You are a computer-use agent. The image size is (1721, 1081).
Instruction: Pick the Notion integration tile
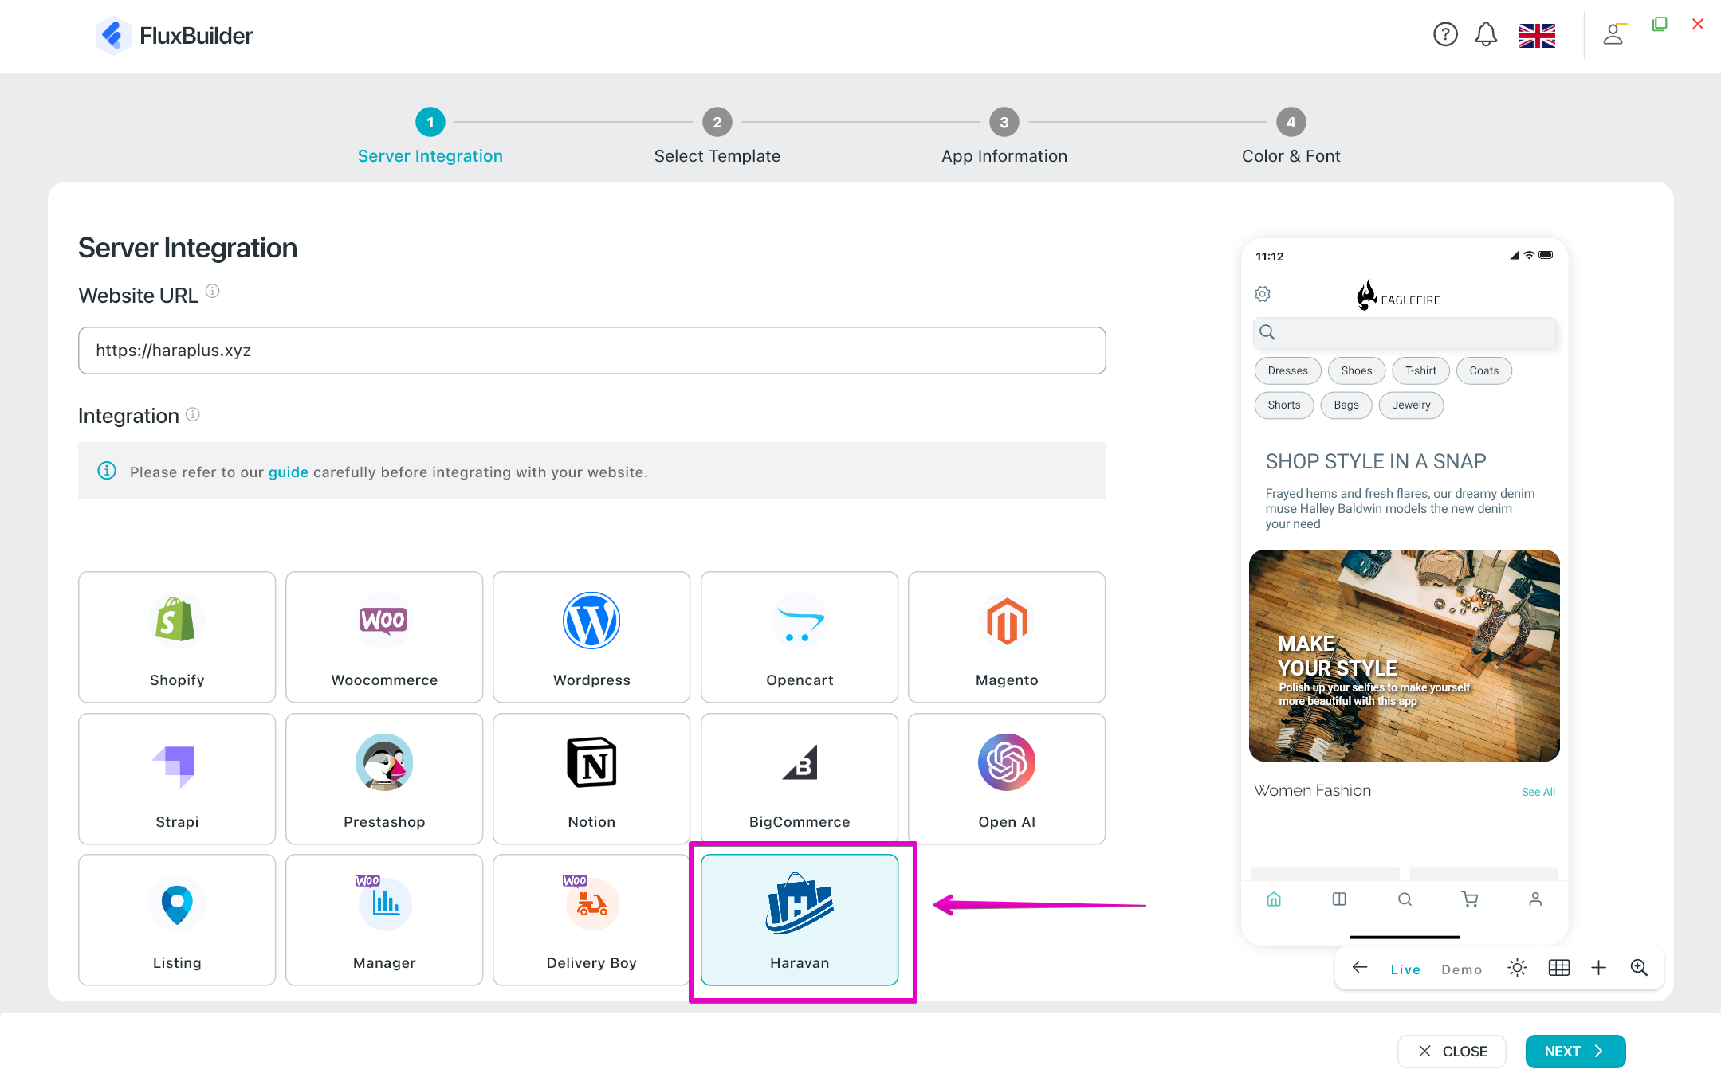pyautogui.click(x=591, y=778)
